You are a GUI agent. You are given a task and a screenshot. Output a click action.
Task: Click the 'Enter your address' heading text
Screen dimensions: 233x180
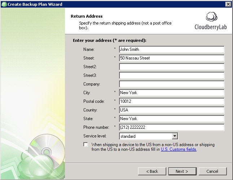point(110,40)
